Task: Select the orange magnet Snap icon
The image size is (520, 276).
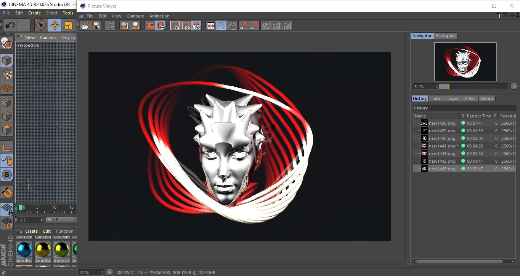Action: (7, 192)
